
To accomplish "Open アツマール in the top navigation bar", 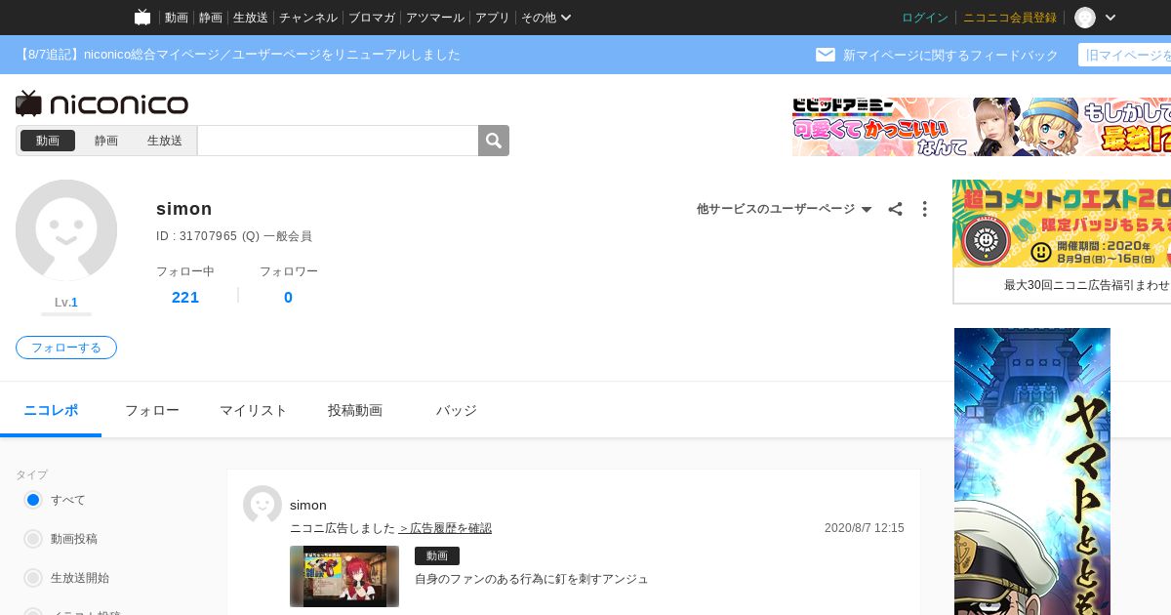I will [435, 18].
